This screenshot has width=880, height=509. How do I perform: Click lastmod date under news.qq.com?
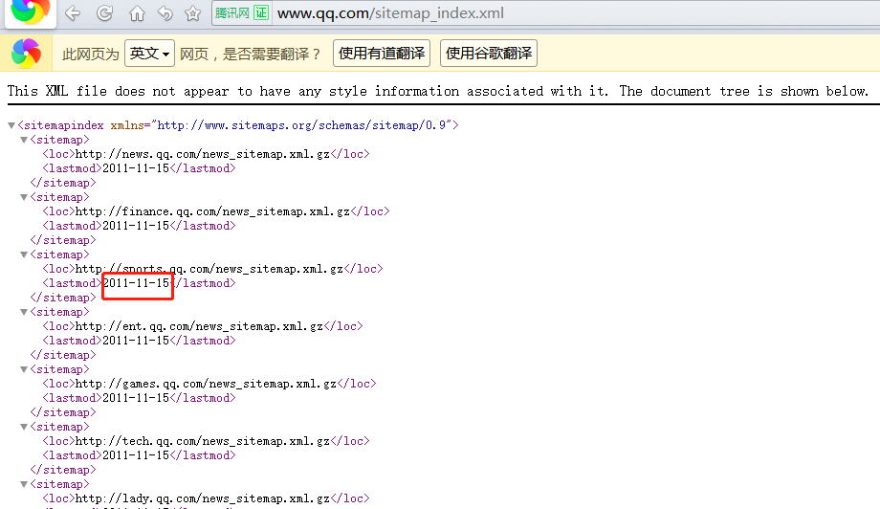(x=137, y=168)
